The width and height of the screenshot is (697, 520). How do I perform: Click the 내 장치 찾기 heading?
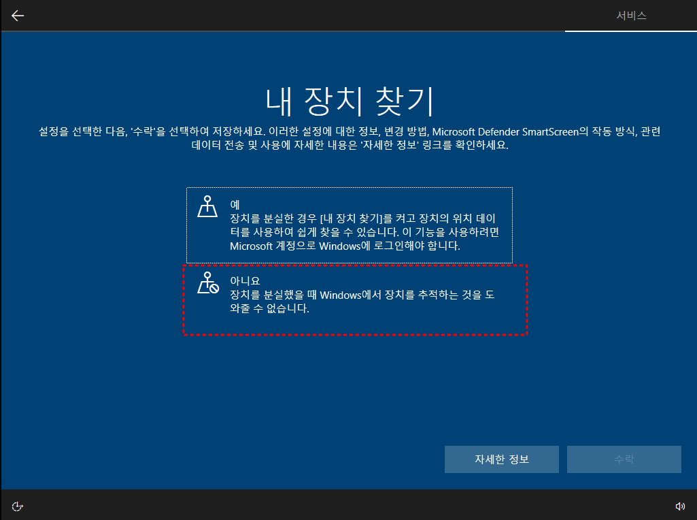(349, 101)
